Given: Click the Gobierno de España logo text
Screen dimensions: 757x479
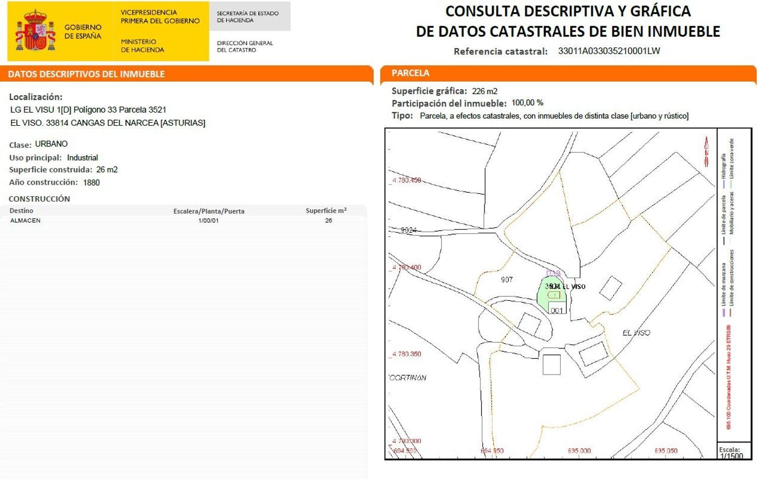Looking at the screenshot, I should [x=83, y=31].
